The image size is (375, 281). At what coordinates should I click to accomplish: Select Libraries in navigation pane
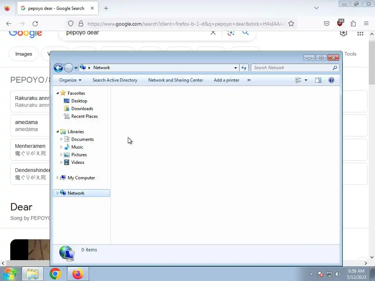coord(75,132)
